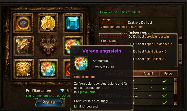Click the Truhen-Log scroll down arrow
This screenshot has height=111, width=187.
(180, 62)
